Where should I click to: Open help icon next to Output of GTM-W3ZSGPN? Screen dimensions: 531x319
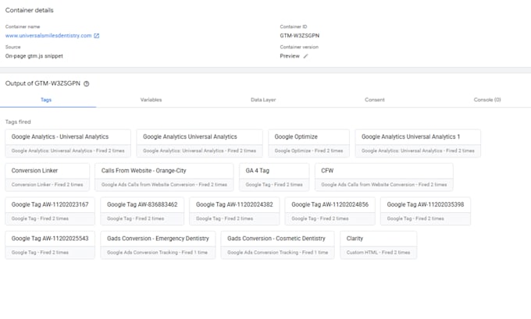point(87,84)
